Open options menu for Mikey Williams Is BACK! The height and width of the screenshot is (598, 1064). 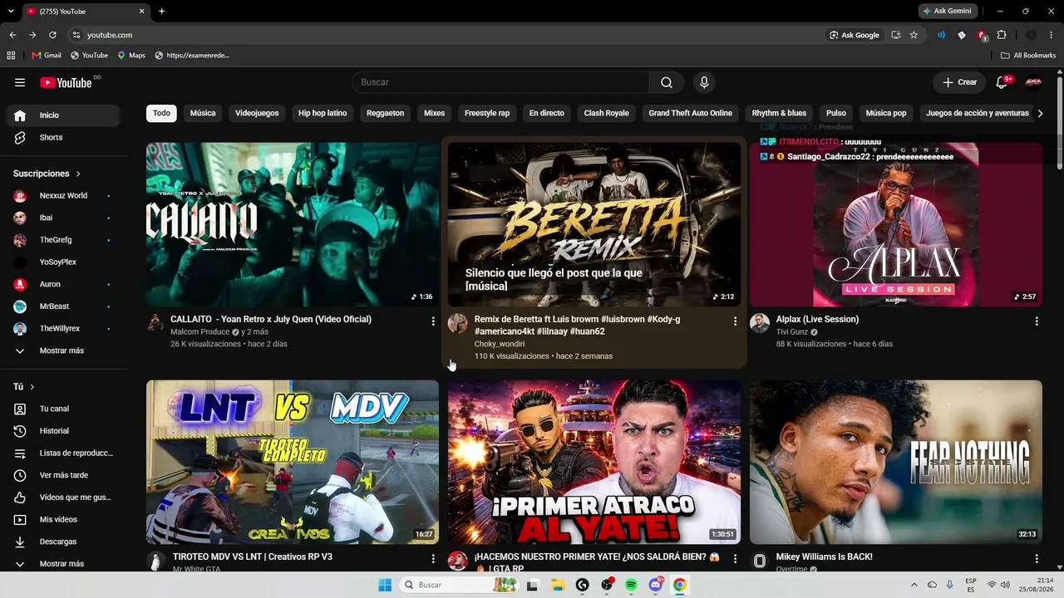(1037, 559)
